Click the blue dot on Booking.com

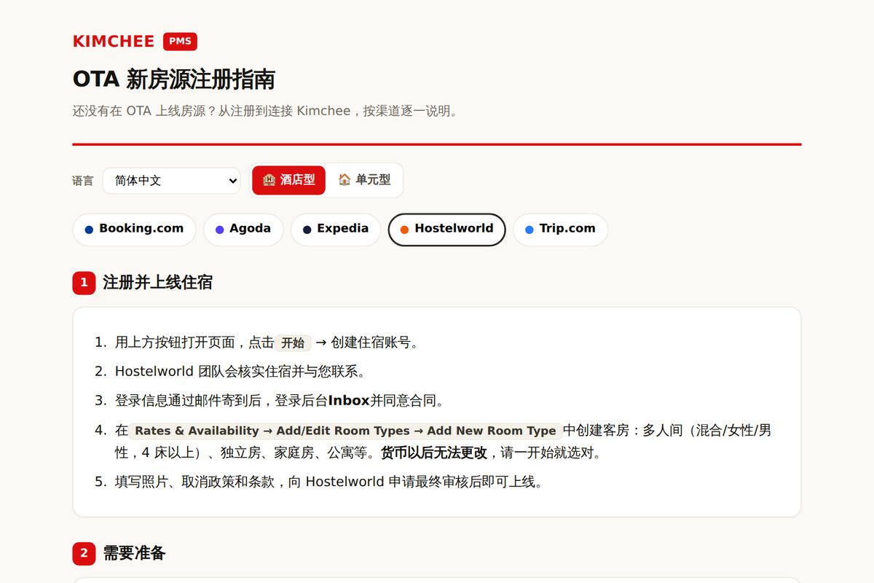pos(89,230)
